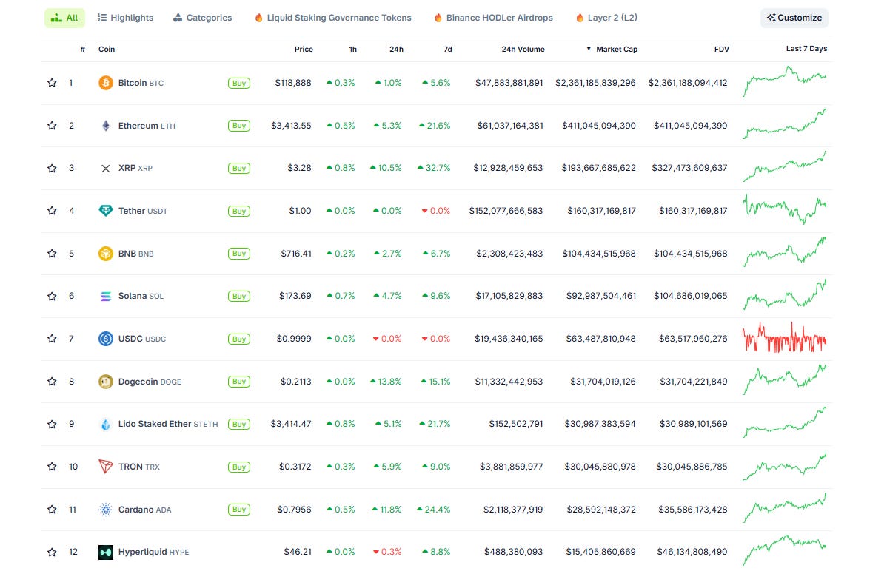
Task: Click the Solana coin logo
Action: (106, 297)
